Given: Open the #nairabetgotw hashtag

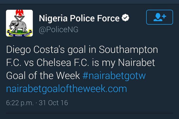Looking at the screenshot, I should (114, 76).
